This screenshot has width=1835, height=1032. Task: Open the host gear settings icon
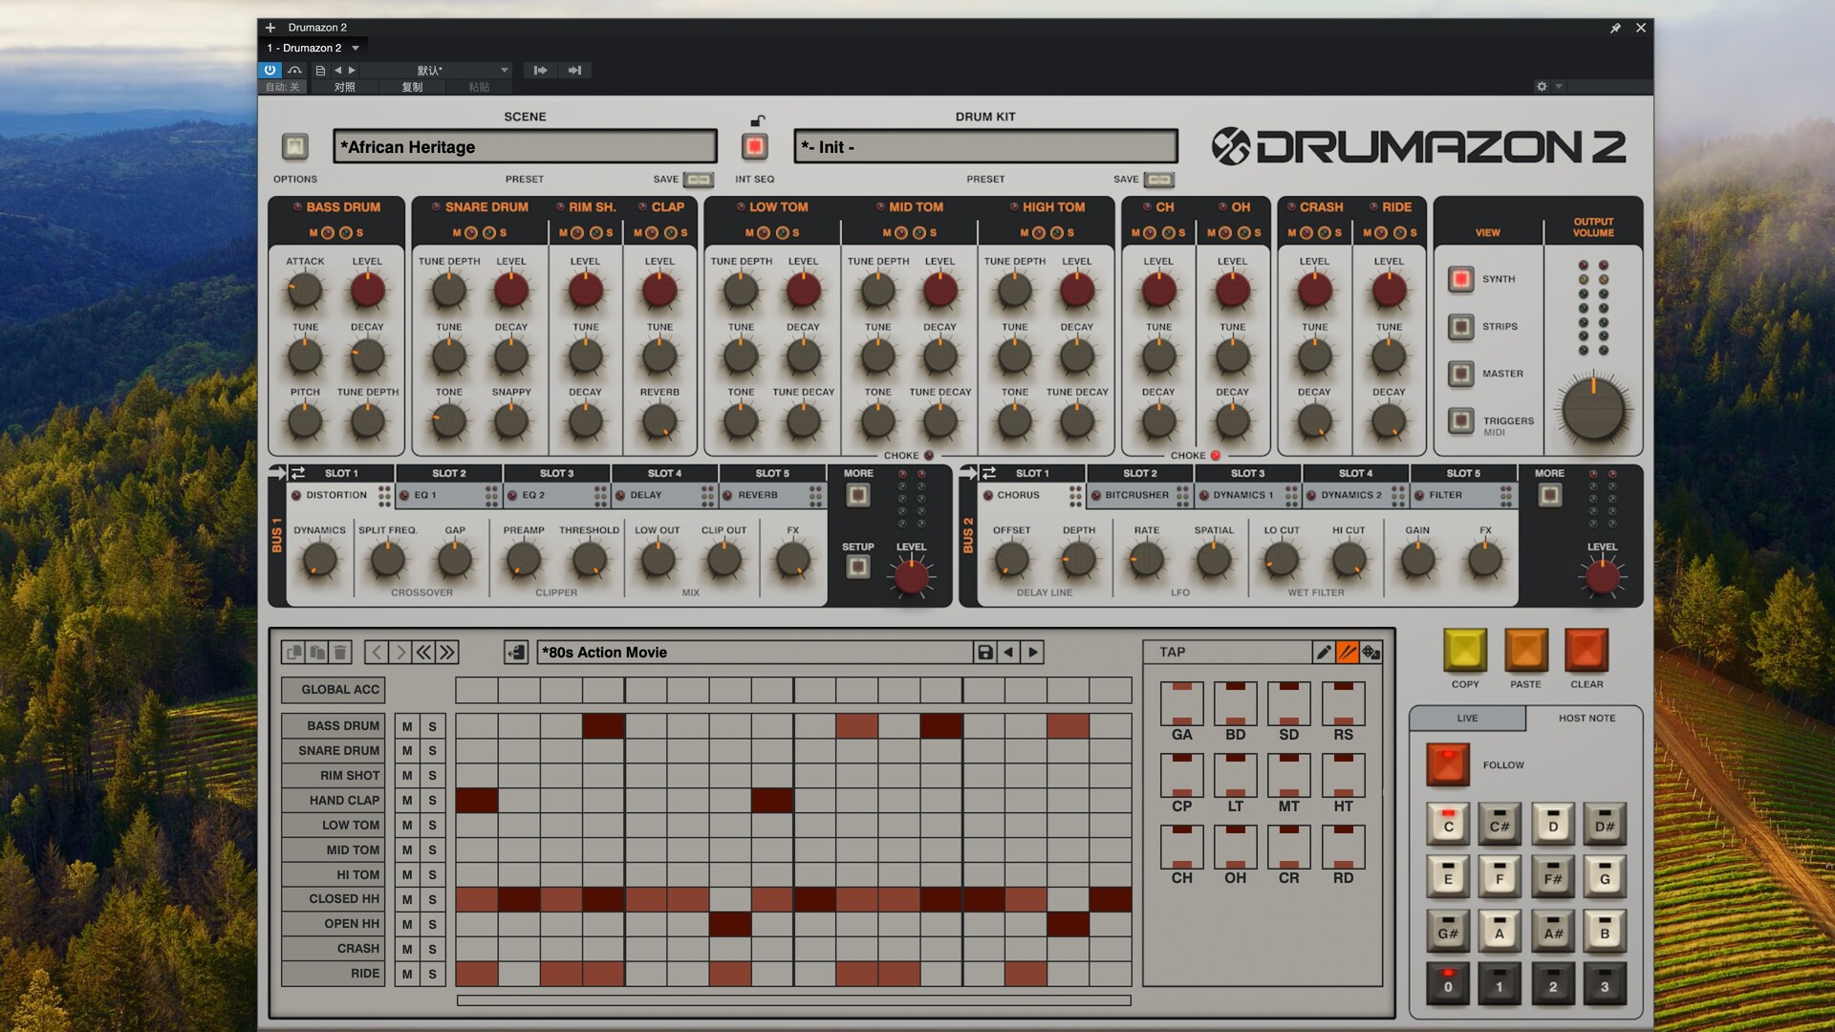pos(1541,86)
